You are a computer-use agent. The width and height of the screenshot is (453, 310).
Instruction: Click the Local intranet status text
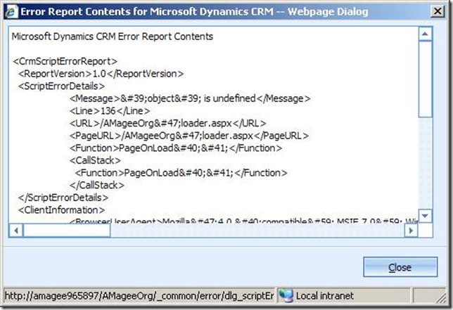tap(324, 296)
